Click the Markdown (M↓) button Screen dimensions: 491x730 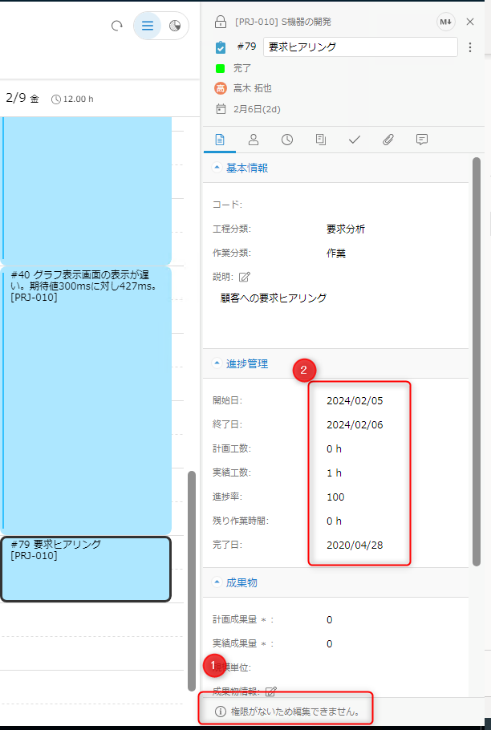tap(445, 22)
